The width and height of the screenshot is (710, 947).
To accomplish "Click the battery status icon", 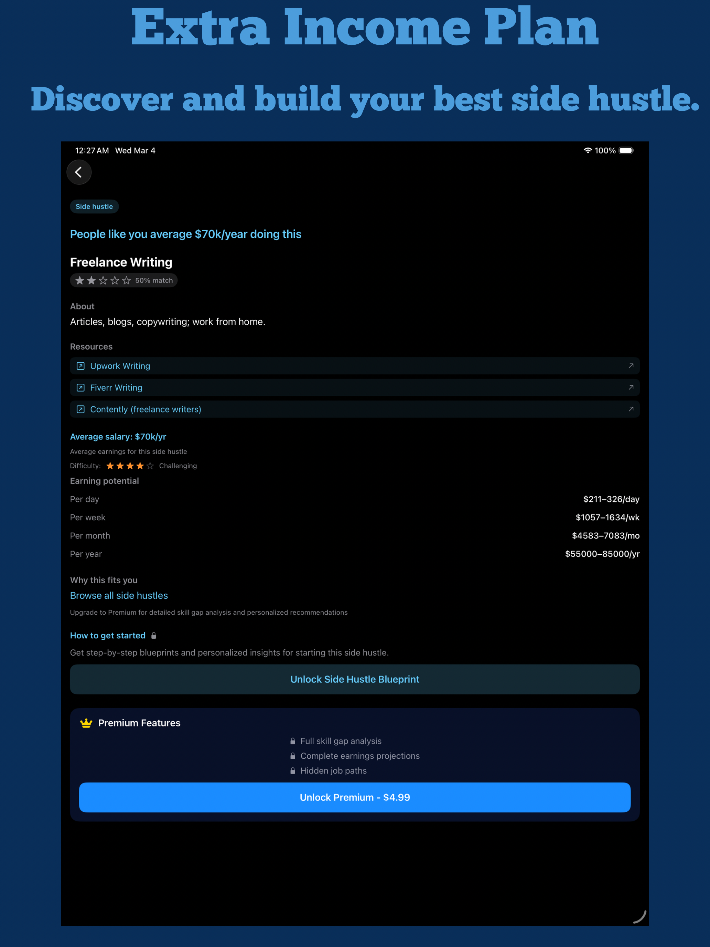I will point(626,150).
